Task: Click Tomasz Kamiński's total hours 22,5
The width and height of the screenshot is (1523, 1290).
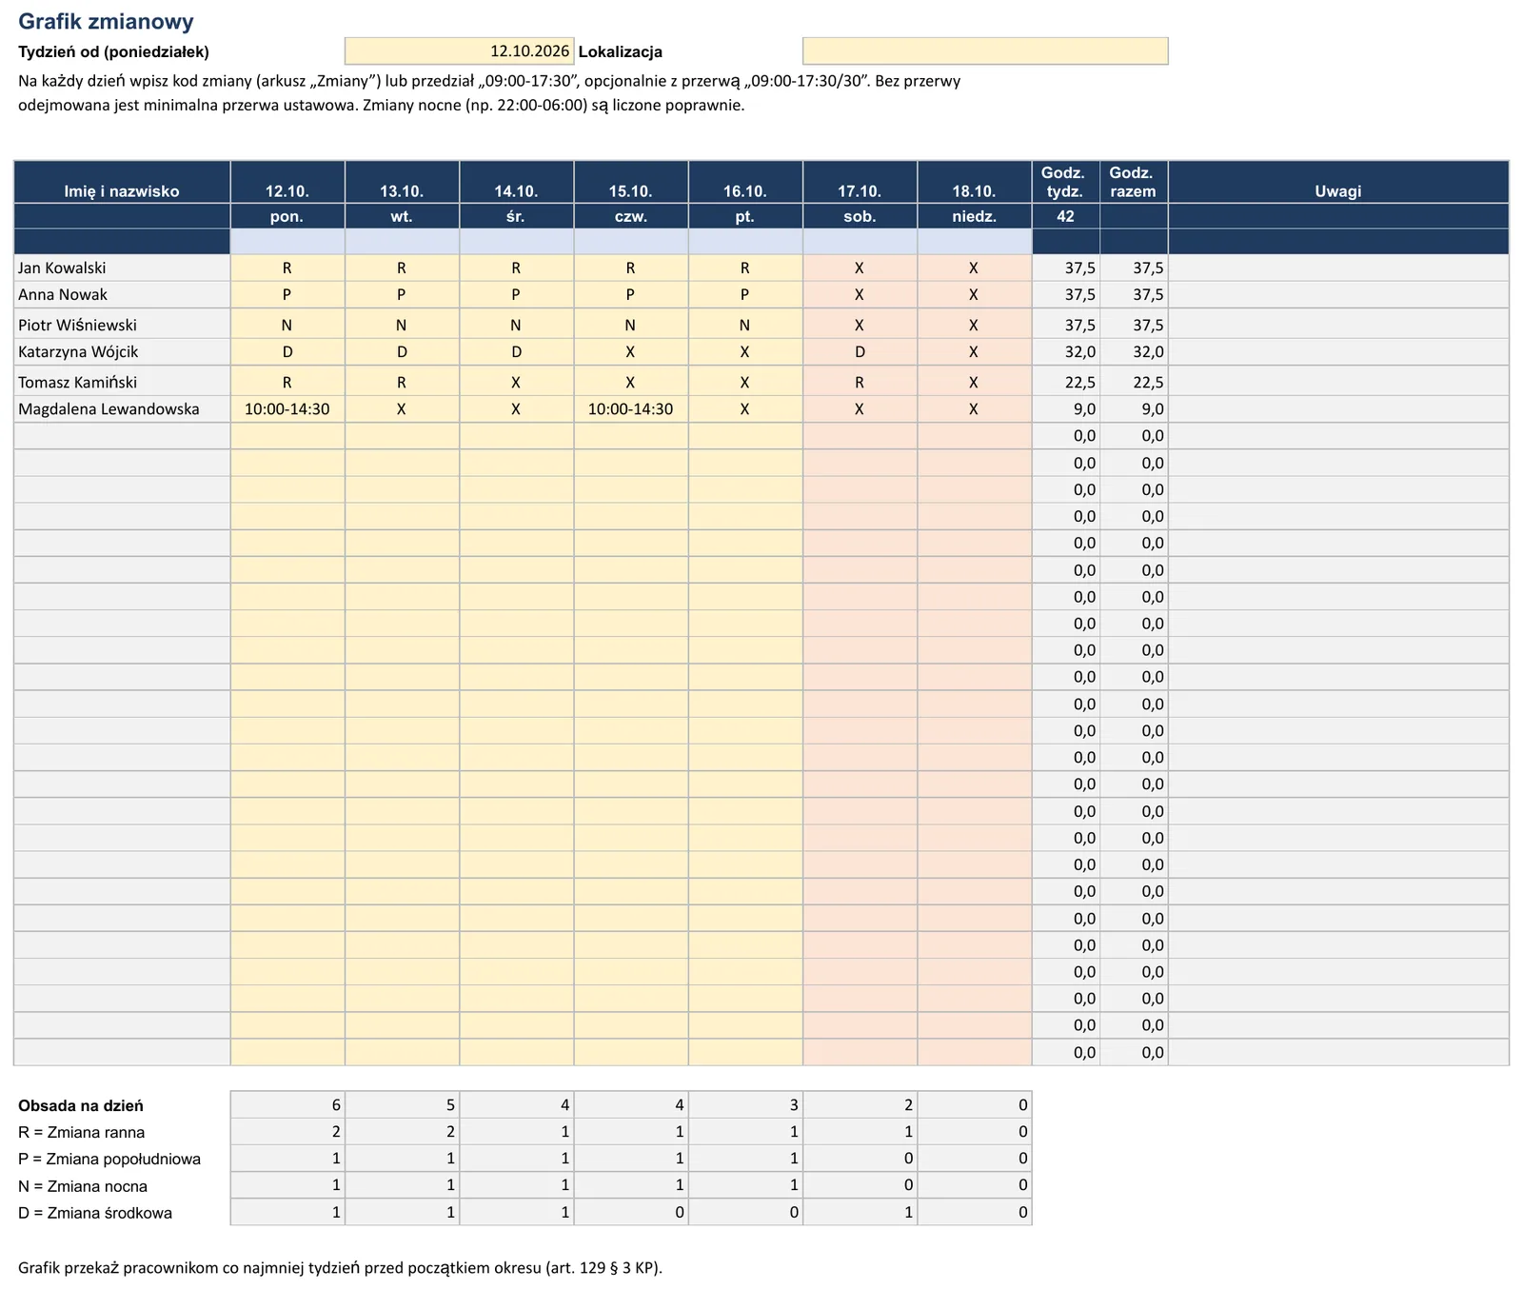Action: [1134, 382]
